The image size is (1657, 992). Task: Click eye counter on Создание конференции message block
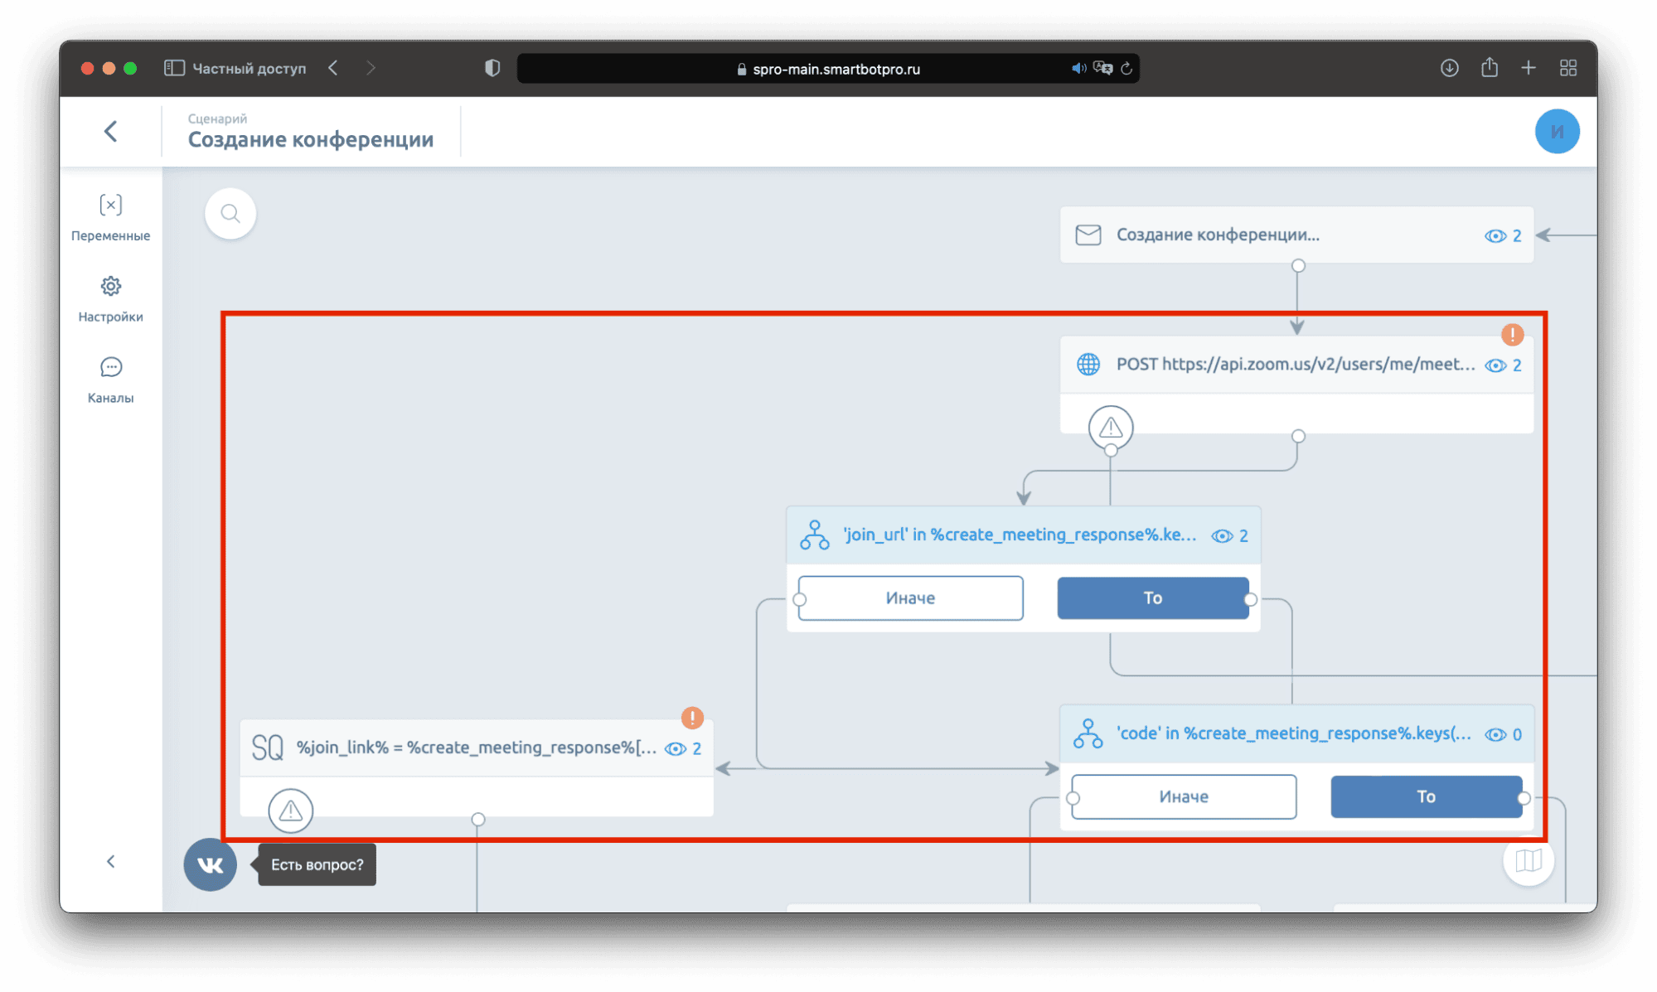(x=1503, y=235)
